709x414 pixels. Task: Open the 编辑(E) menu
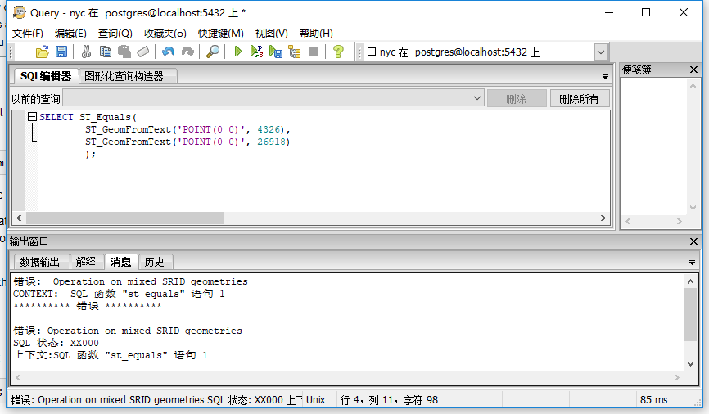coord(70,33)
